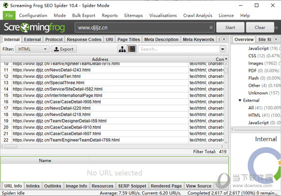Screen dimensions: 281x196
Task: Open the Help menu
Action: coord(245,15)
